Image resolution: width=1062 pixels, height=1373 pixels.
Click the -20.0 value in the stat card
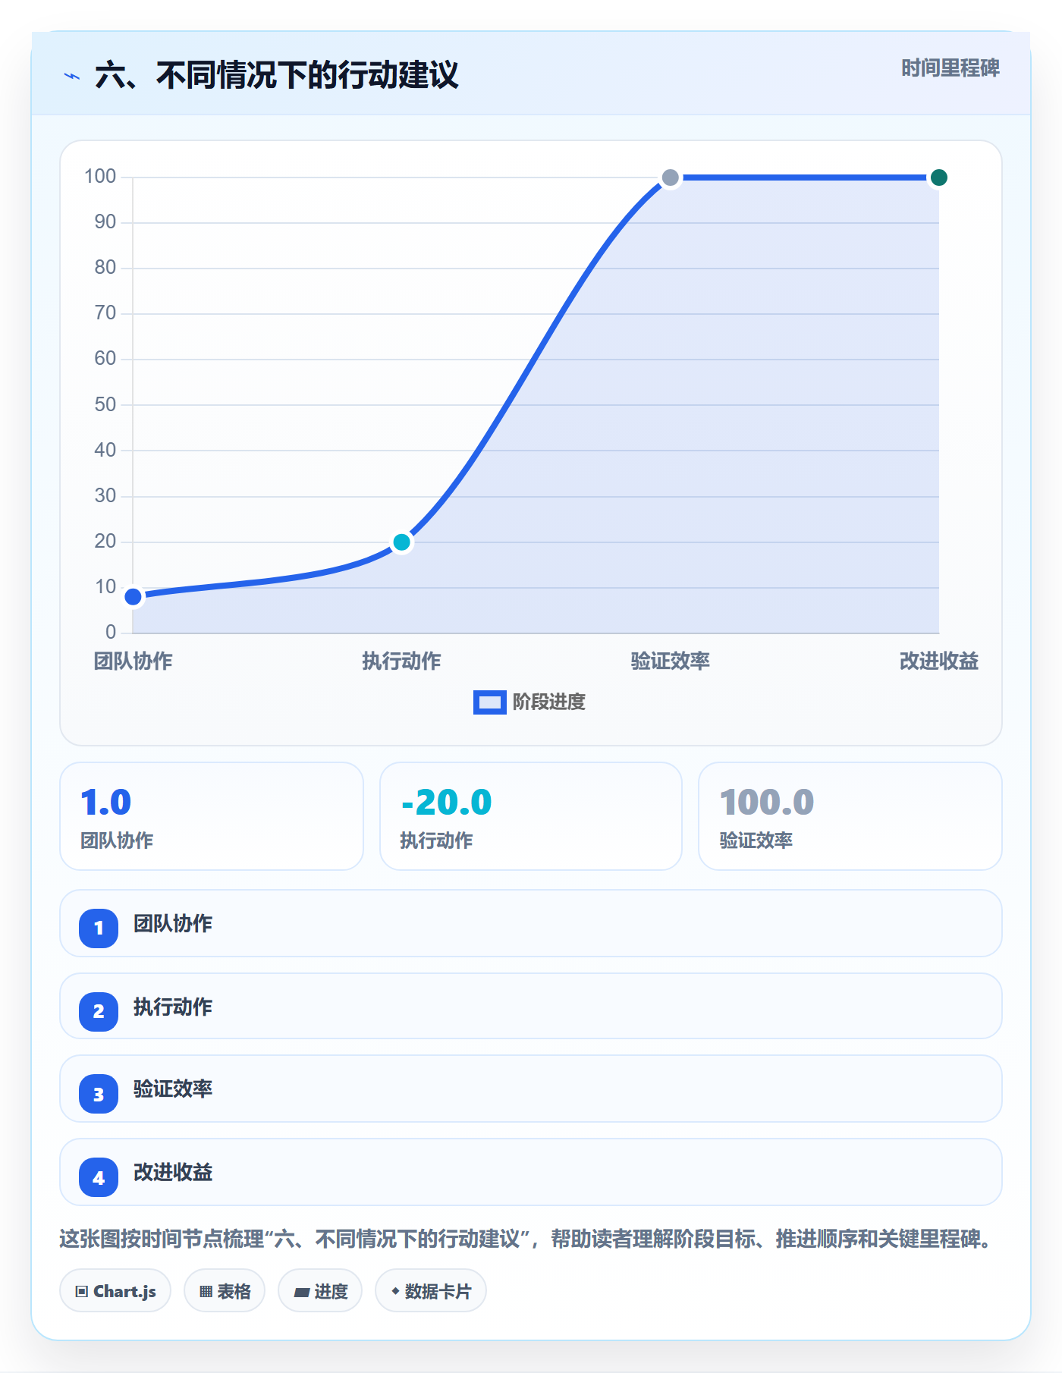pos(447,803)
